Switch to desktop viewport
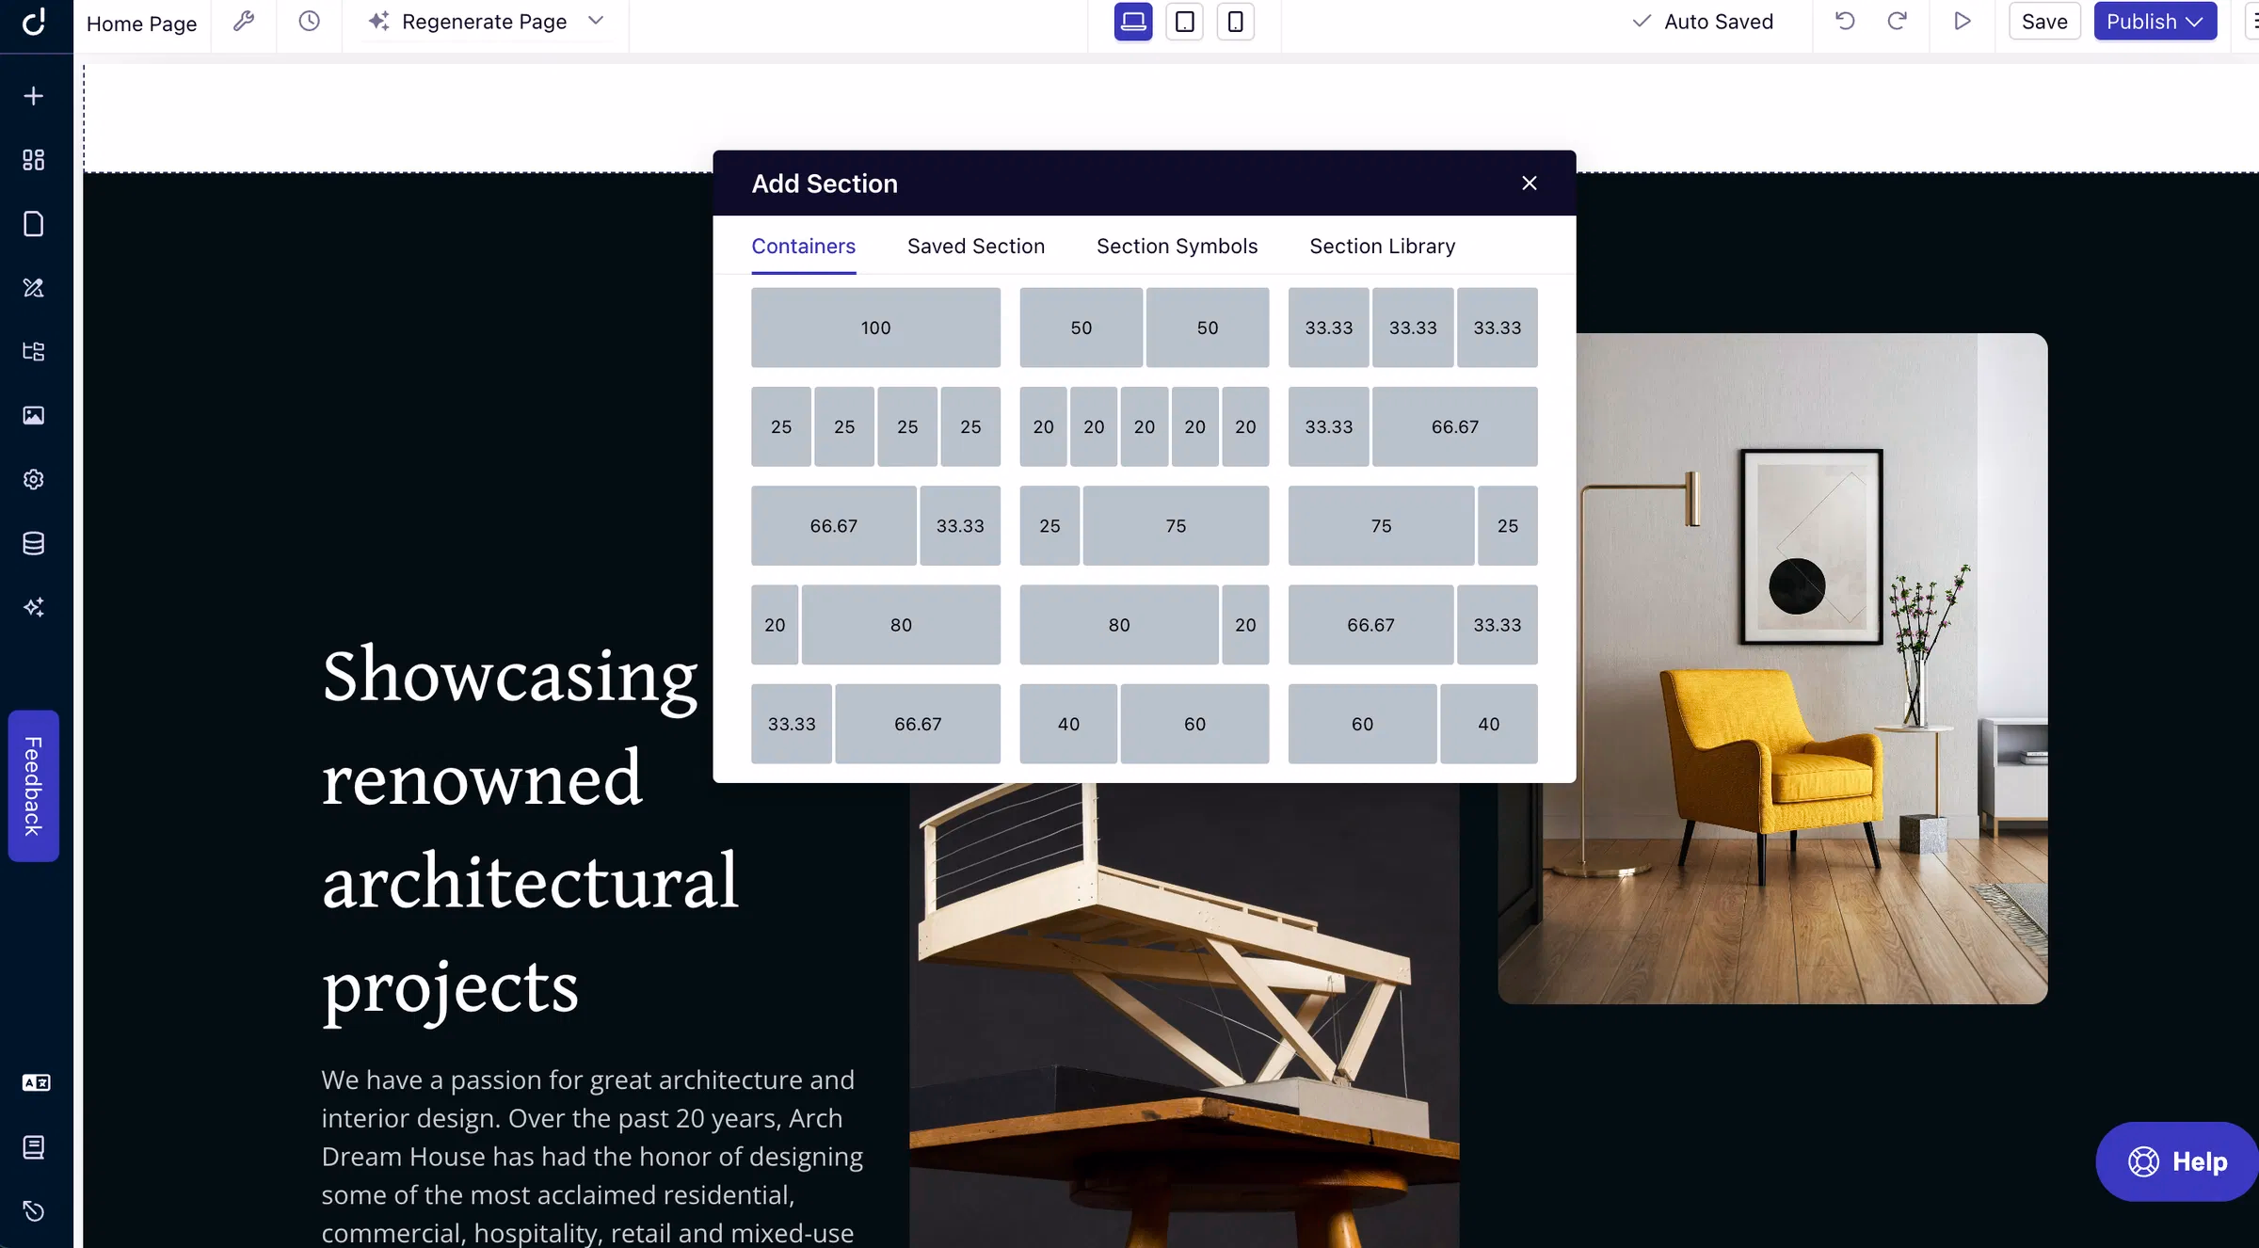This screenshot has width=2259, height=1248. click(1133, 21)
